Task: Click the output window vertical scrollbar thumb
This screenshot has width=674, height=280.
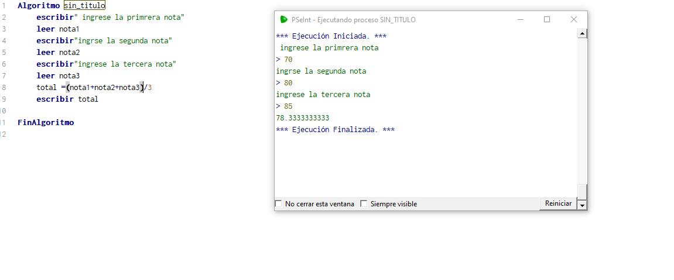Action: tap(582, 191)
